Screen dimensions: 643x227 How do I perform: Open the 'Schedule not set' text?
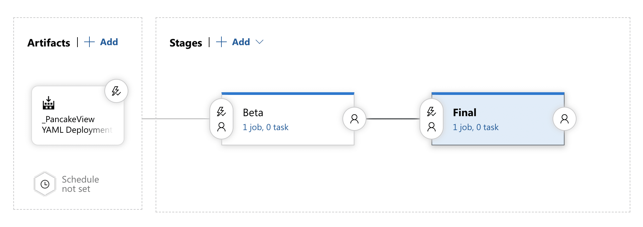tap(80, 184)
